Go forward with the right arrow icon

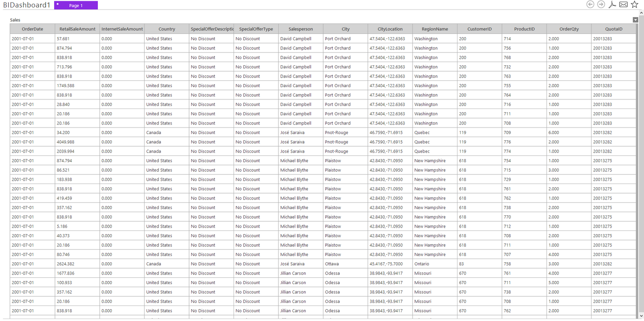click(x=601, y=5)
